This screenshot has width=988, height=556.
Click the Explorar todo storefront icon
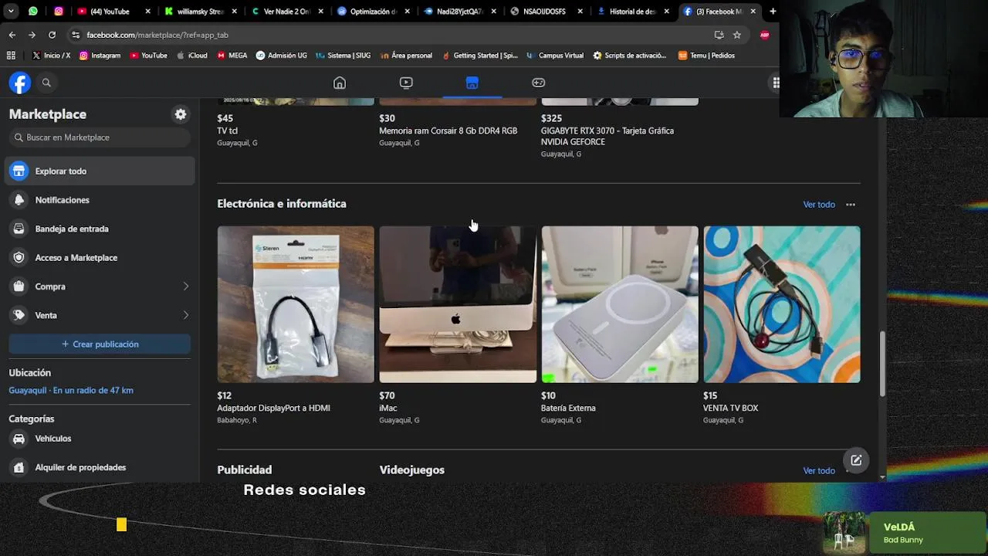(19, 171)
